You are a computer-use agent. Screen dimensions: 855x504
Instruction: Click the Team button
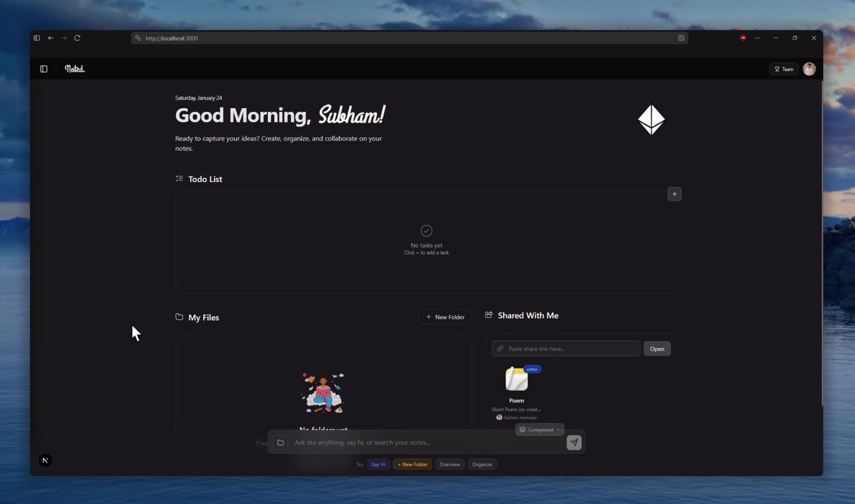tap(784, 69)
